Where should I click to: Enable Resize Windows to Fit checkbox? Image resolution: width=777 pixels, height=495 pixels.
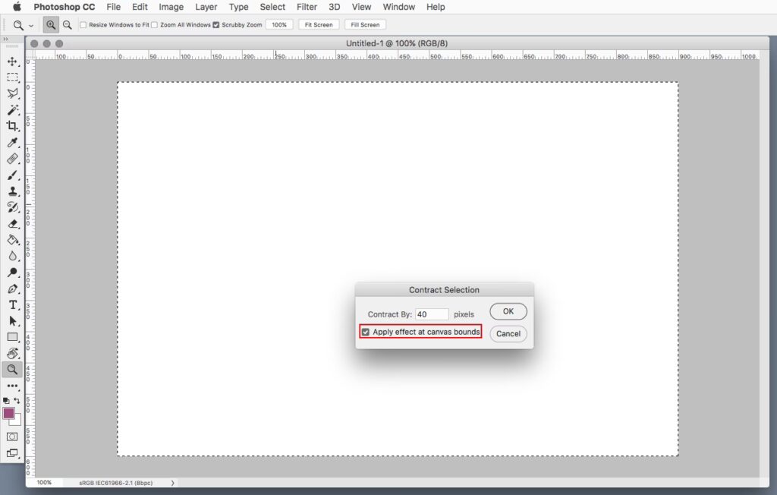(x=83, y=25)
